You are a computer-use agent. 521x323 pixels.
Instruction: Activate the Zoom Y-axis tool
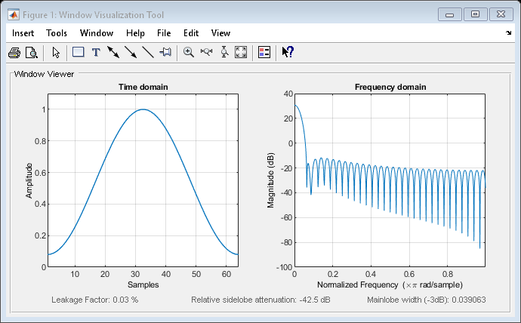click(x=224, y=52)
